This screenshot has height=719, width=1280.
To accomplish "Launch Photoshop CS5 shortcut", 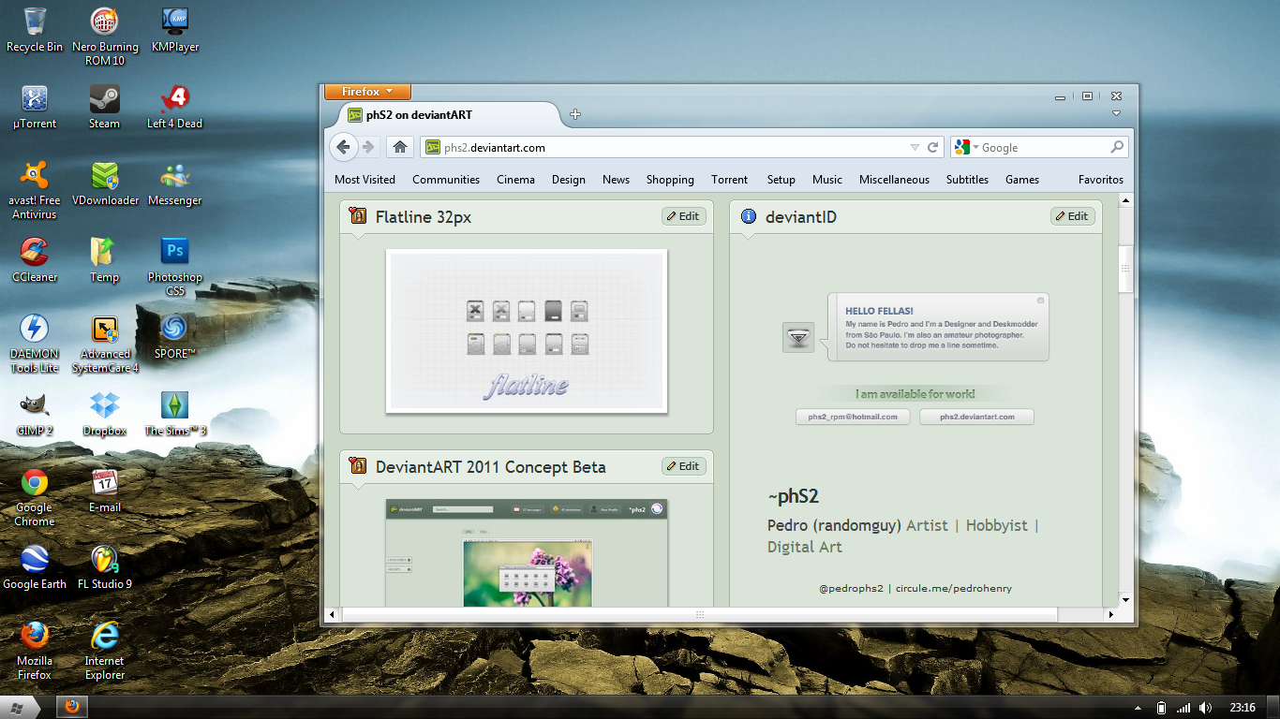I will [175, 267].
